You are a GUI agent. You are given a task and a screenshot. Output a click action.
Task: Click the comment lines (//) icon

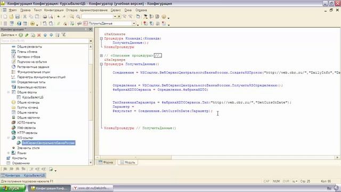coord(58,23)
